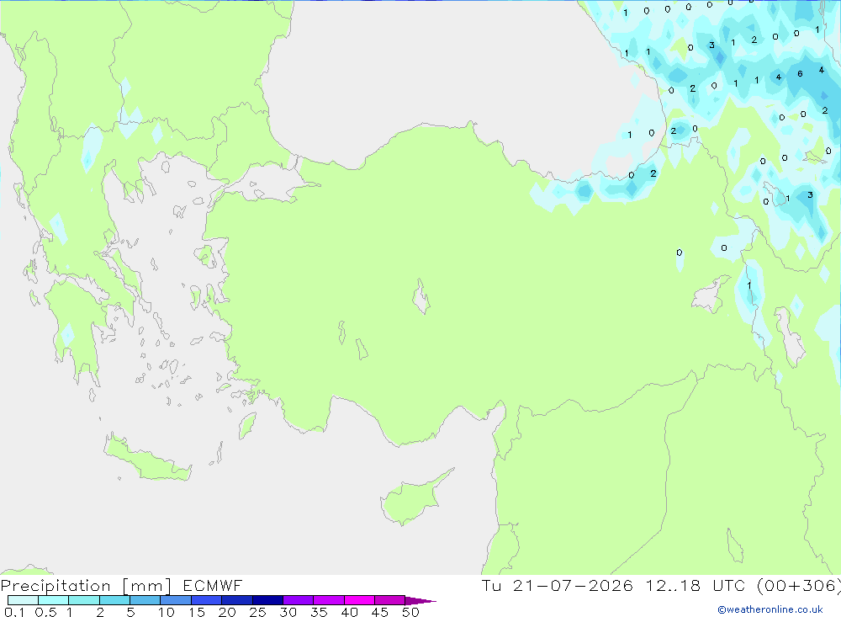The width and height of the screenshot is (841, 617).
Task: Click the date text 'Tu 21-07-2026'
Action: pyautogui.click(x=558, y=585)
